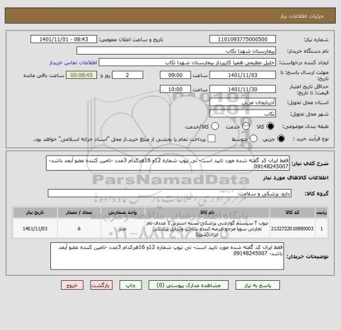This screenshot has height=330, width=341.
Task: Click the جزئیات اطلاعات نیاز header title
Action: coord(302,16)
